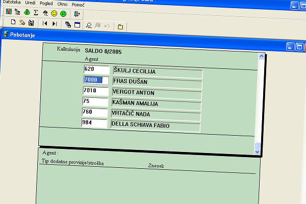Click the selected agent code field 7000

(x=96, y=80)
